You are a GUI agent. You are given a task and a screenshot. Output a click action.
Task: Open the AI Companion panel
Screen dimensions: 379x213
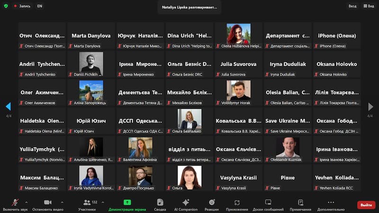(186, 204)
